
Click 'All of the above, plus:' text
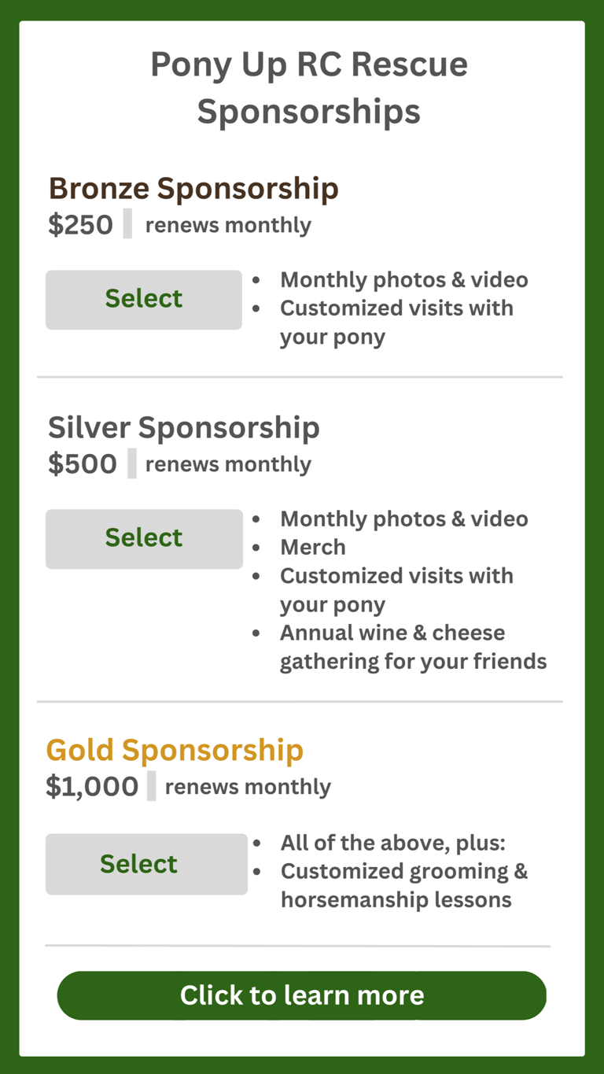tap(392, 843)
